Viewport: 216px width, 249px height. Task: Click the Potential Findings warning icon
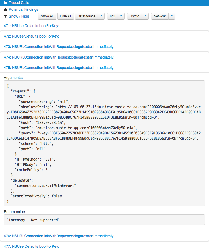(x=5, y=9)
